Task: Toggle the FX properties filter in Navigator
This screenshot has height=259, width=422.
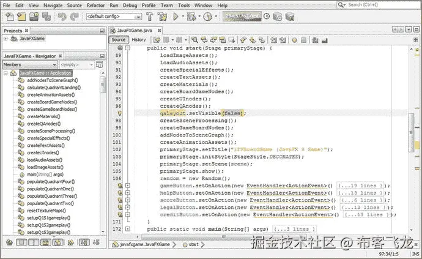Action: coord(46,242)
